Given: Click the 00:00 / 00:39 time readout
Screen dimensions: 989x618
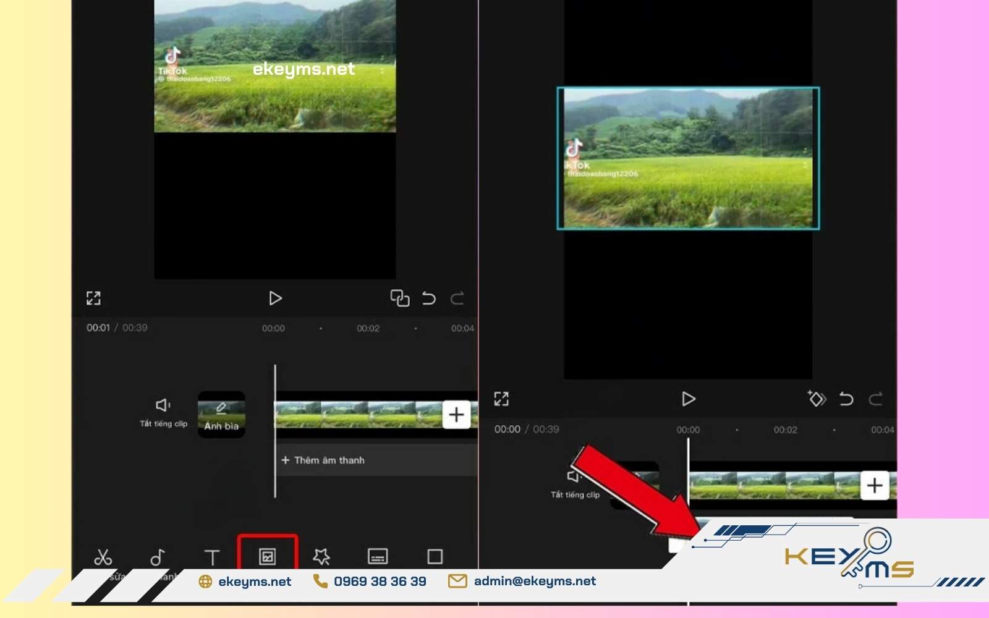Looking at the screenshot, I should pos(527,429).
